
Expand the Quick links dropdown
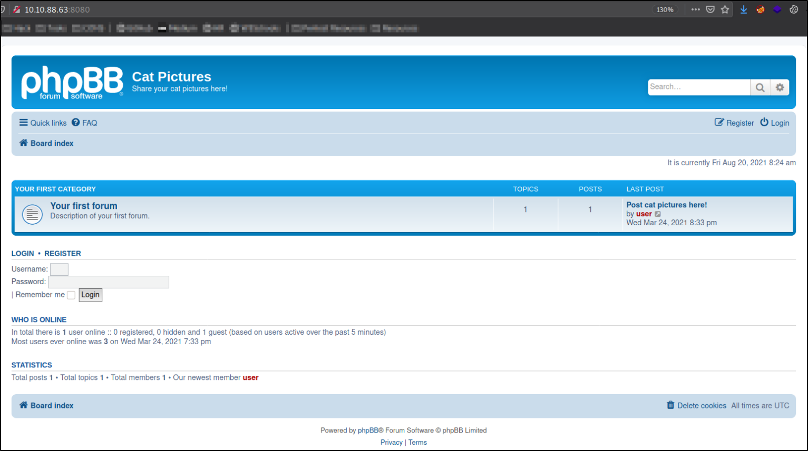click(x=43, y=123)
